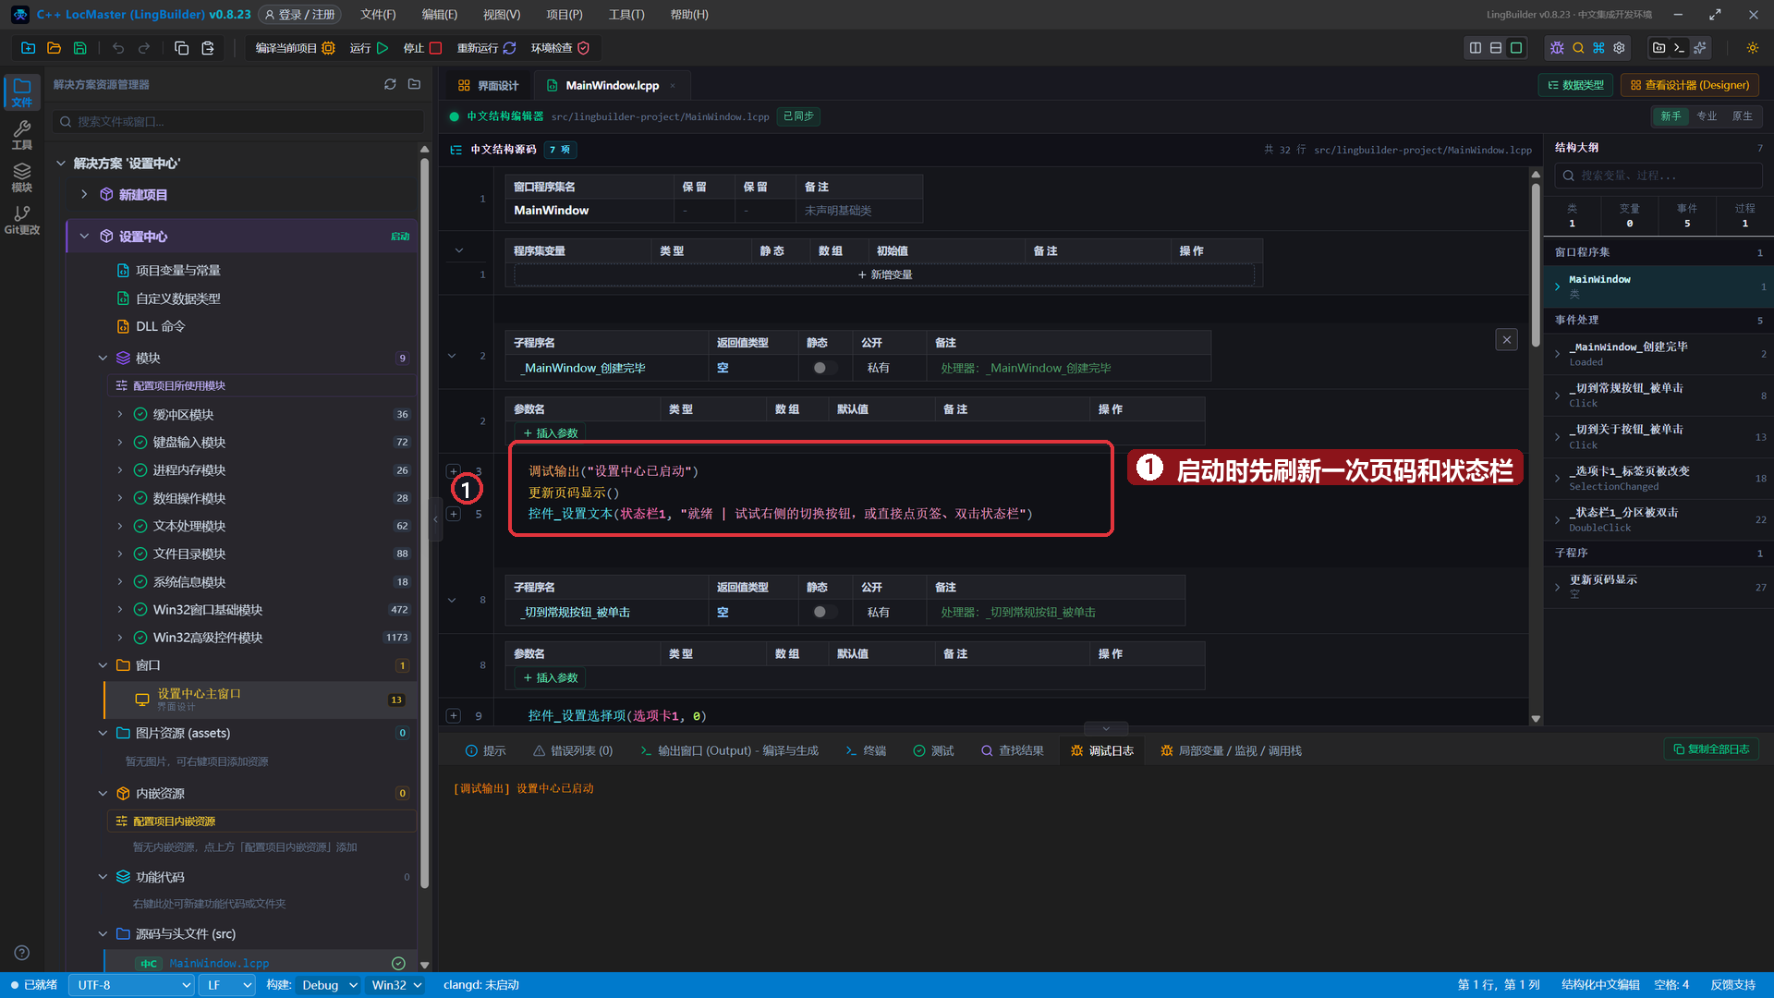Click the sun theme icon
This screenshot has height=998, width=1774.
1753,48
